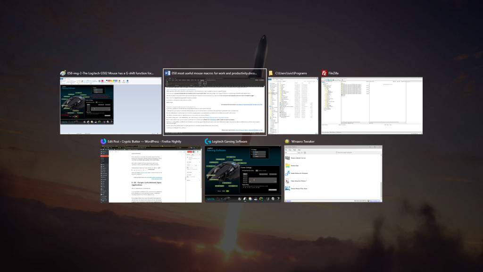Click the Firefox Nightly icon beside Edit Post

[103, 141]
